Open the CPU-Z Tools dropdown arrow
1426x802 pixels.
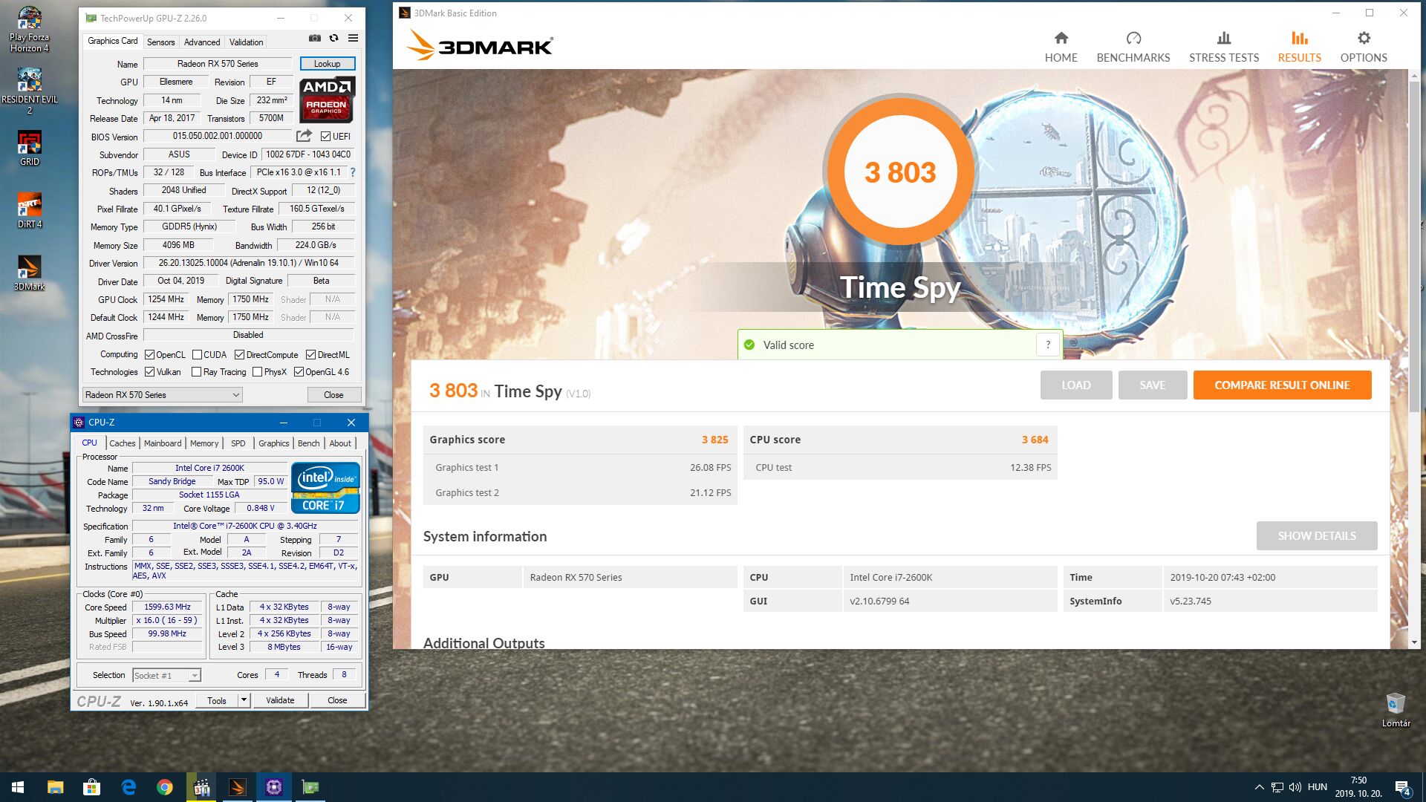click(244, 700)
